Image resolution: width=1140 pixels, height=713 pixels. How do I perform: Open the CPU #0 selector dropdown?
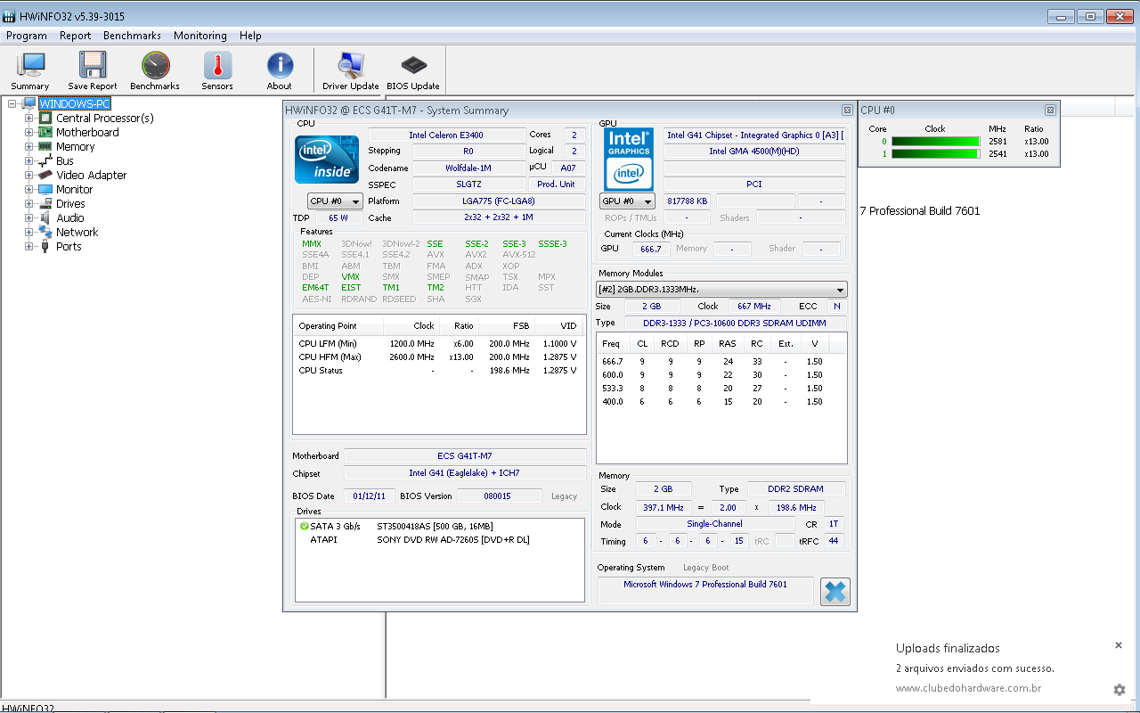pyautogui.click(x=335, y=201)
